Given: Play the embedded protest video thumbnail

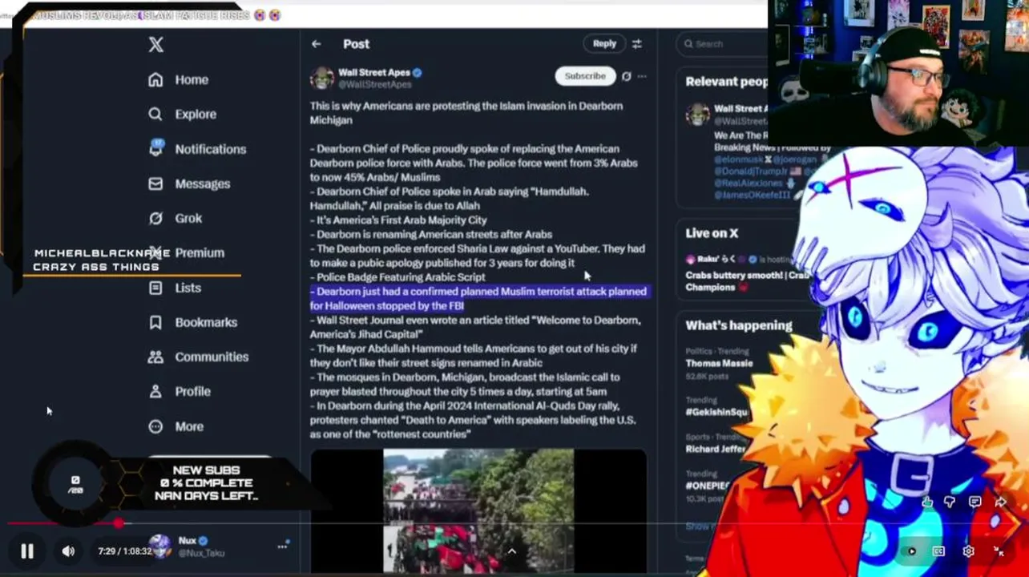Looking at the screenshot, I should (478, 510).
